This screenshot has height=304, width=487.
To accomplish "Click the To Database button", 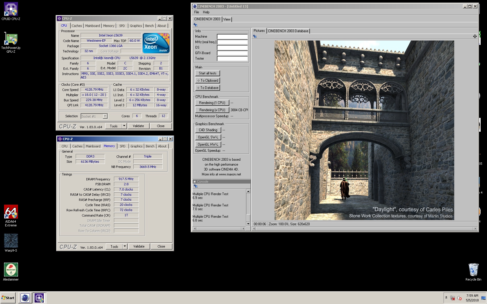I will tap(208, 88).
